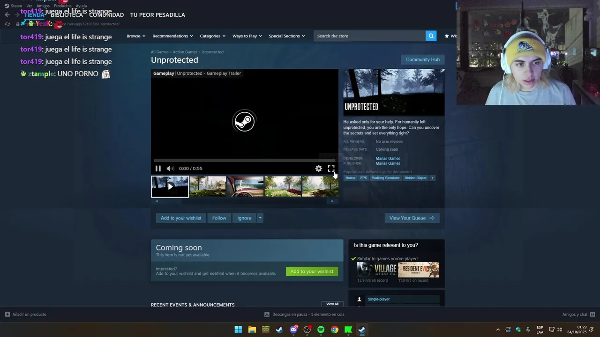The width and height of the screenshot is (600, 337).
Task: Expand the Browse dropdown
Action: click(x=136, y=36)
